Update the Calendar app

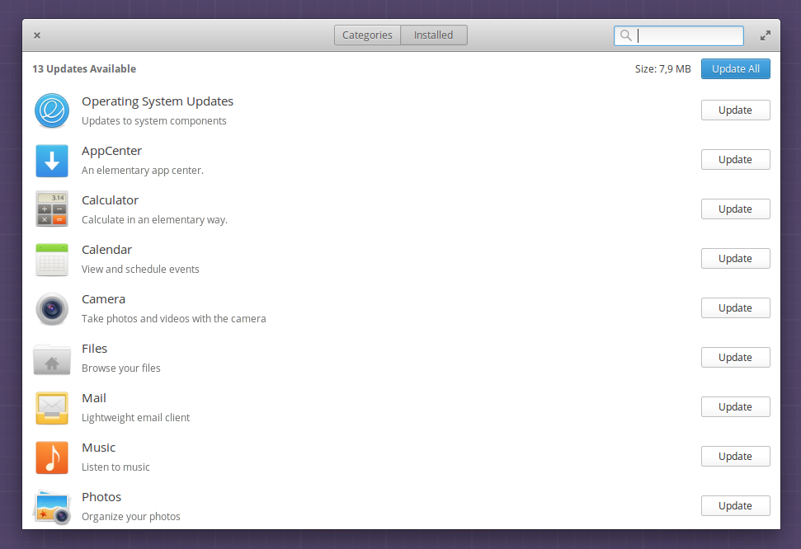pos(735,259)
